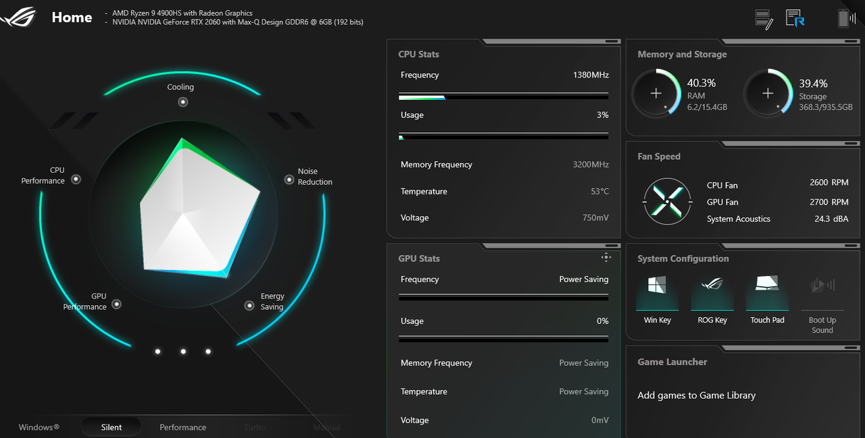This screenshot has width=865, height=438.
Task: Select the Energy Saving radar point
Action: tap(249, 305)
